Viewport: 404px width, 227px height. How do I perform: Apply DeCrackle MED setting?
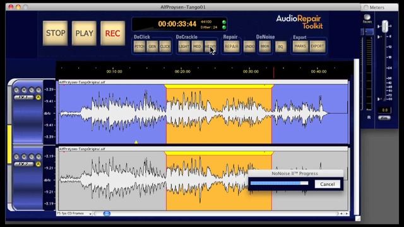(197, 47)
